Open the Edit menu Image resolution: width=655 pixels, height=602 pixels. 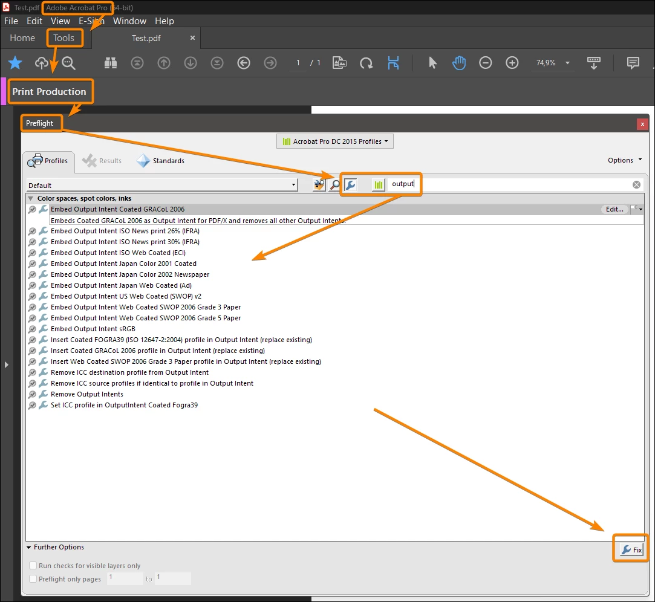(x=34, y=21)
